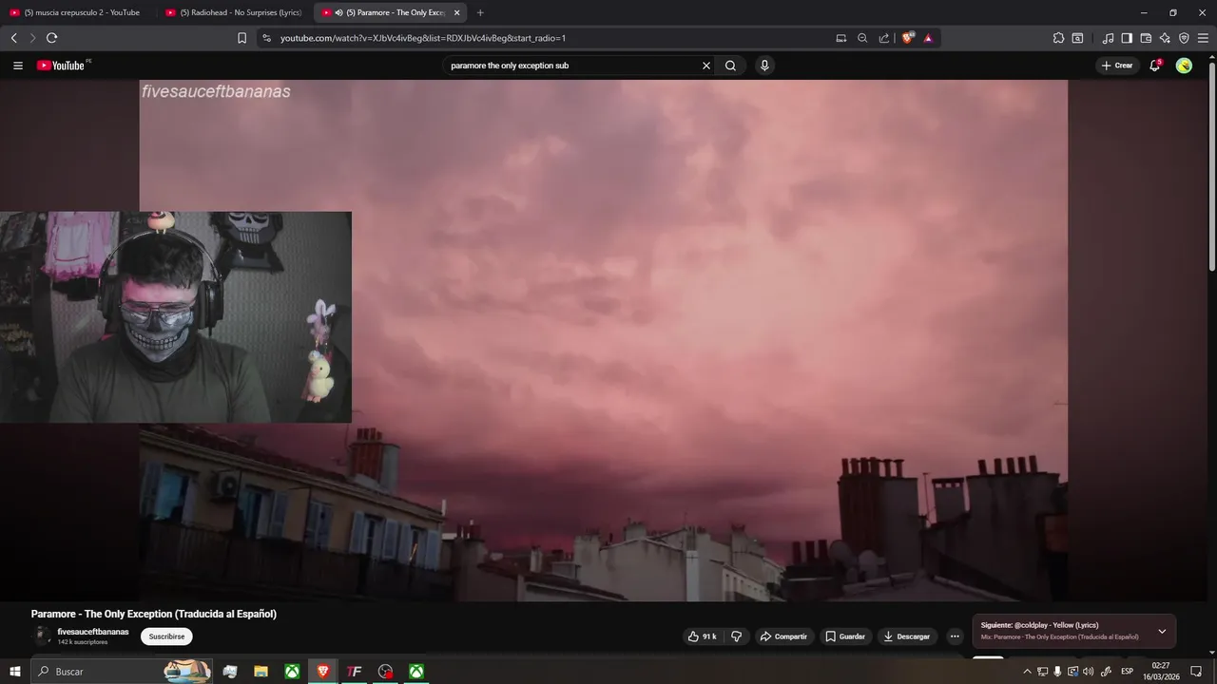This screenshot has width=1217, height=684.
Task: Like the video (91 k)
Action: coord(702,636)
